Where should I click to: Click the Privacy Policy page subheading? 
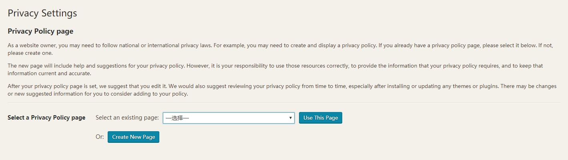click(40, 31)
